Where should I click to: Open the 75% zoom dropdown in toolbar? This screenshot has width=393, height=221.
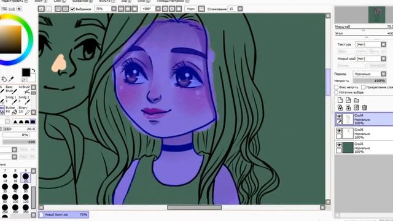pyautogui.click(x=114, y=9)
